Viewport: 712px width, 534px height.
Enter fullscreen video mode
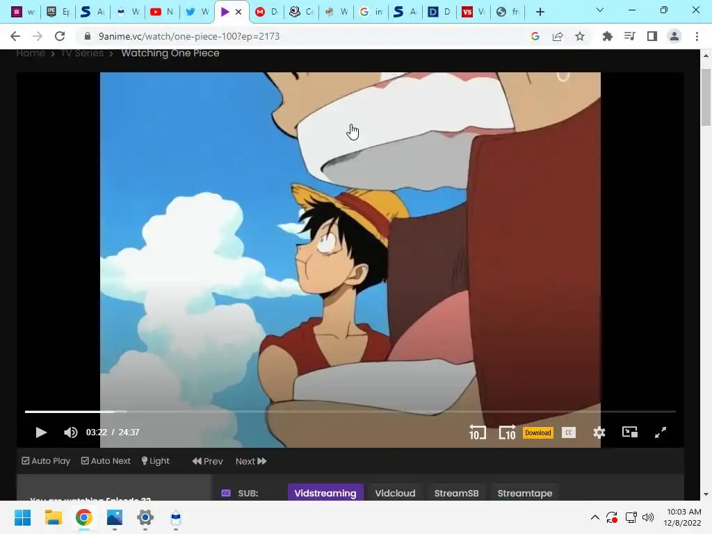[661, 432]
